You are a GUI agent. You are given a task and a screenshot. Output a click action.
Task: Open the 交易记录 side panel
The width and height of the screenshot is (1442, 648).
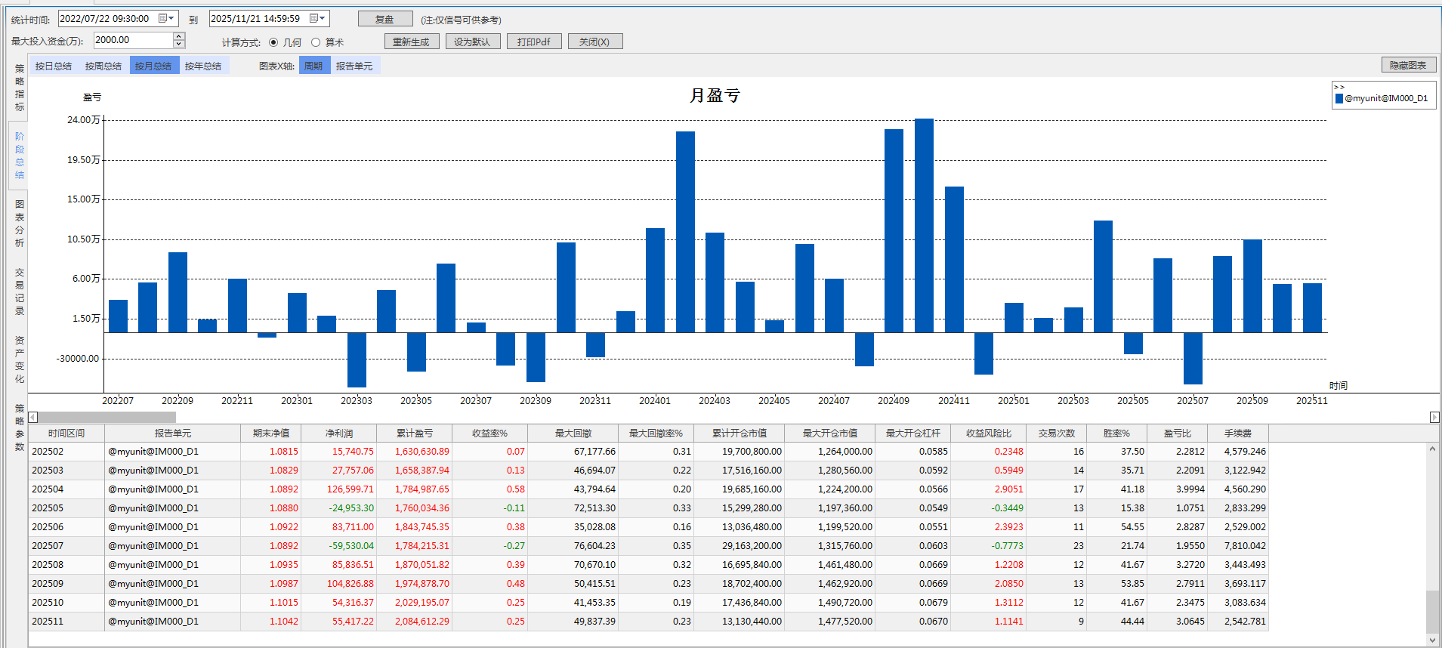point(20,292)
